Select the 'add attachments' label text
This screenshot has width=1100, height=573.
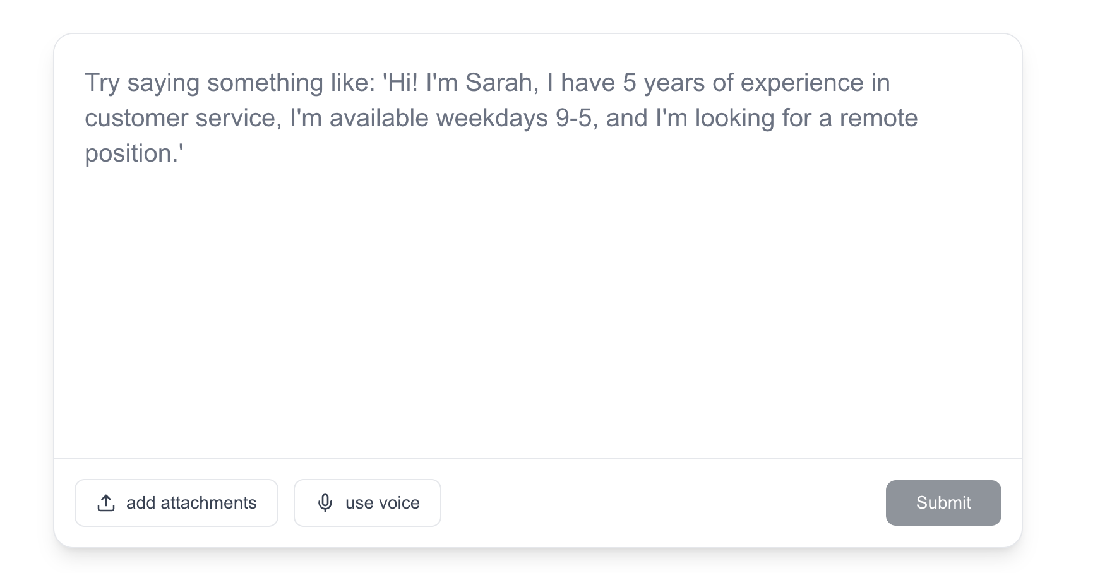(x=191, y=503)
